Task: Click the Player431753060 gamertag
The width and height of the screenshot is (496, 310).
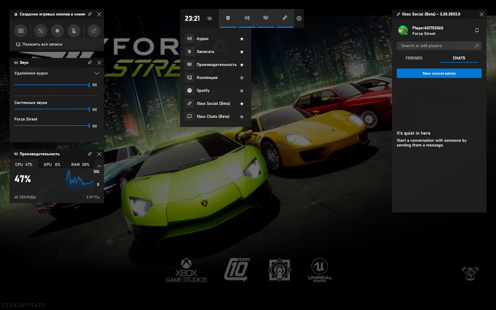Action: tap(428, 28)
